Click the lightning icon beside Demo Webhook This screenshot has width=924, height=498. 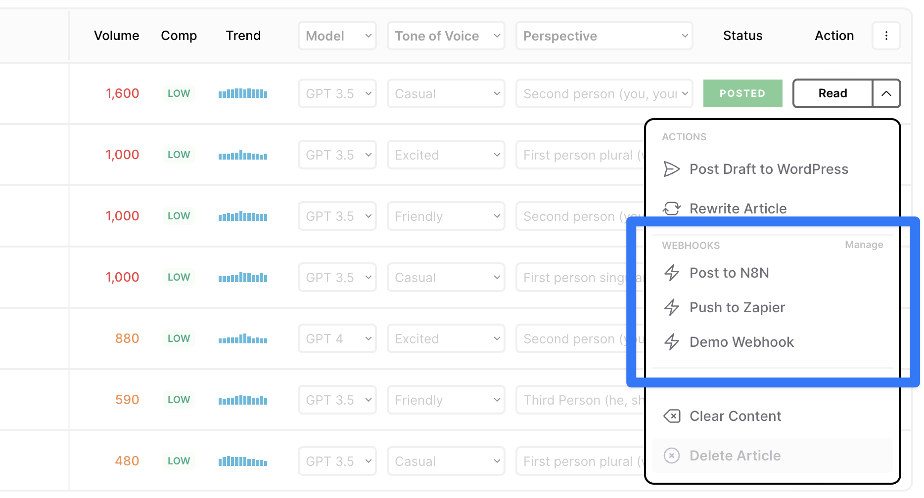click(671, 342)
